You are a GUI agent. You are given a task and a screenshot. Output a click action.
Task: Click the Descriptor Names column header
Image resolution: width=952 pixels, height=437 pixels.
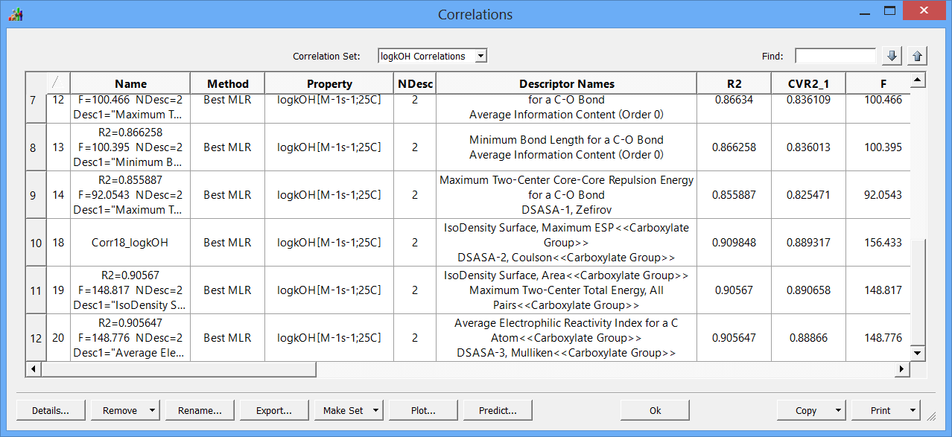tap(567, 83)
